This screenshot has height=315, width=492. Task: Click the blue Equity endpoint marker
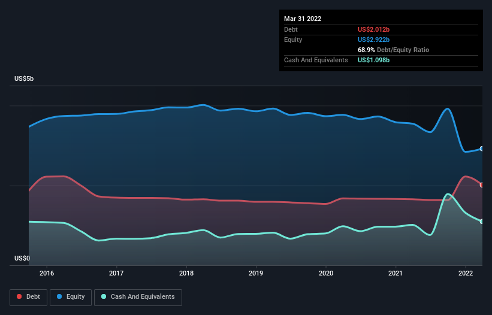(x=482, y=149)
